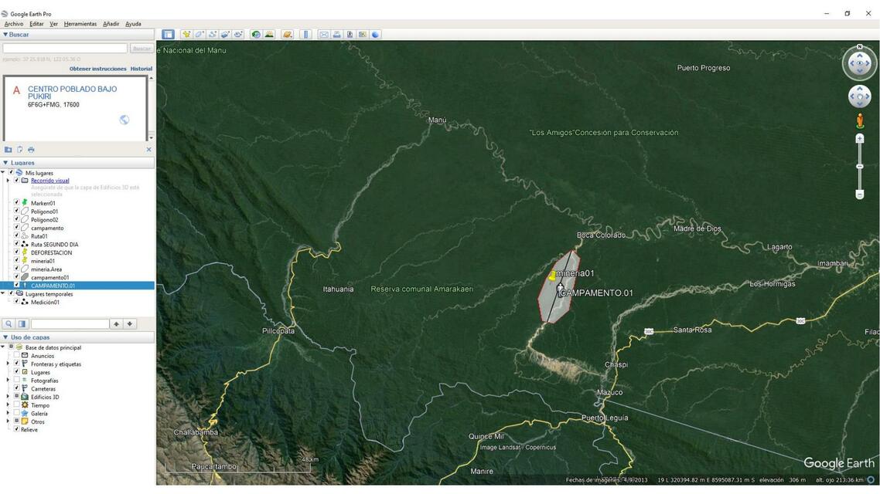This screenshot has height=494, width=880.
Task: Click the zoom slider on the map
Action: pyautogui.click(x=859, y=167)
